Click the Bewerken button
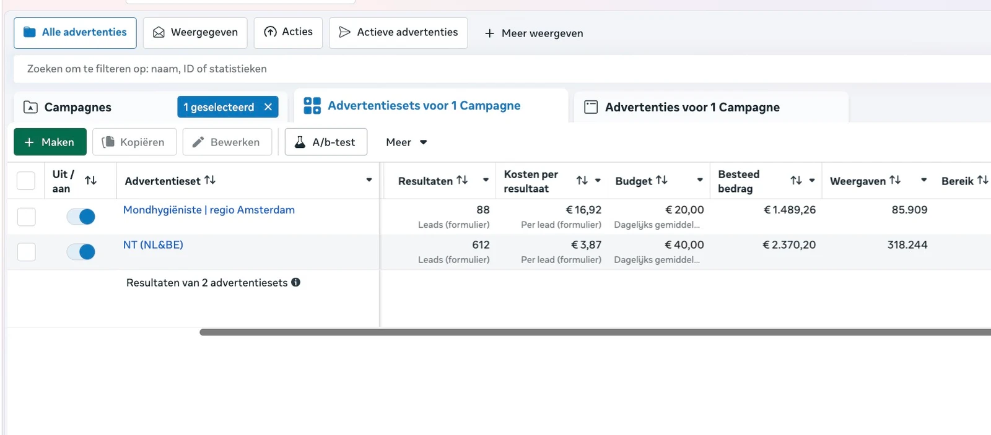Image resolution: width=991 pixels, height=435 pixels. 227,142
